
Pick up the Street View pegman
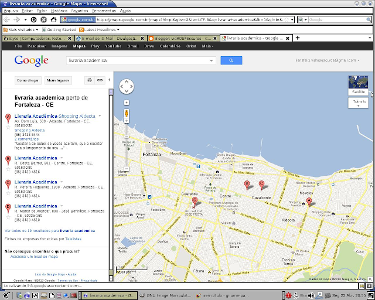(127, 113)
